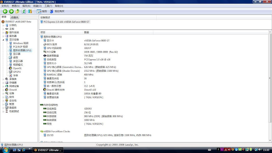The height and width of the screenshot is (153, 272).
Task: Click the 多显示器 icon in tree
Action: tap(11, 61)
